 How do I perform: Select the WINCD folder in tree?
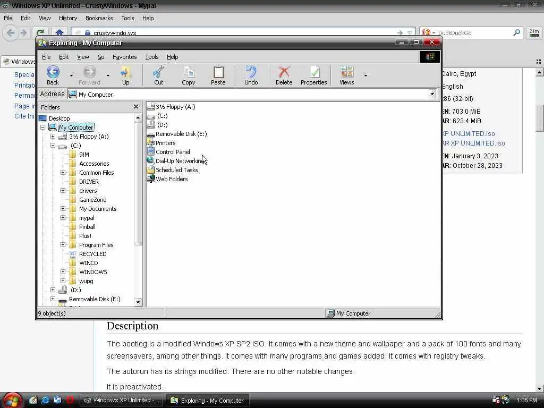[89, 263]
